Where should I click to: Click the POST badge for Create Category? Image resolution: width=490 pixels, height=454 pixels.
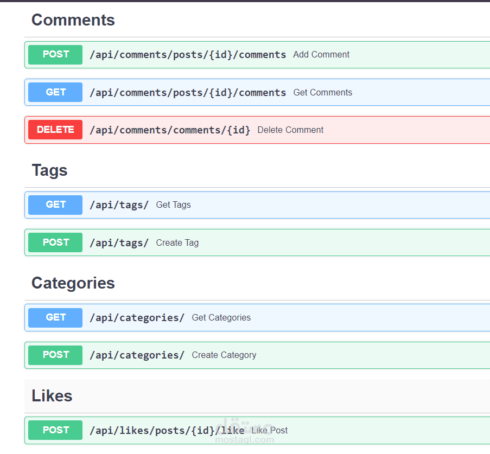[x=55, y=355]
